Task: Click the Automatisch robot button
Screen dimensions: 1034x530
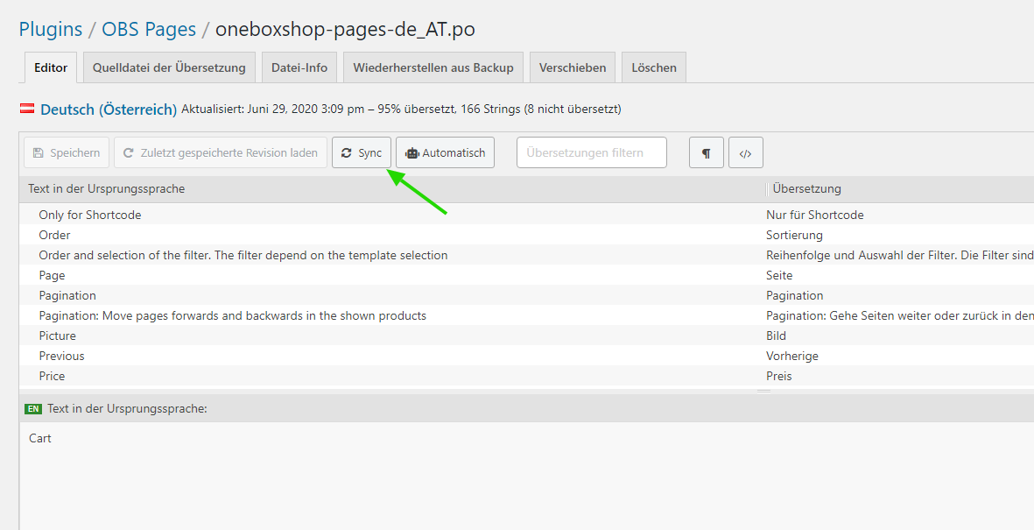Action: tap(445, 152)
